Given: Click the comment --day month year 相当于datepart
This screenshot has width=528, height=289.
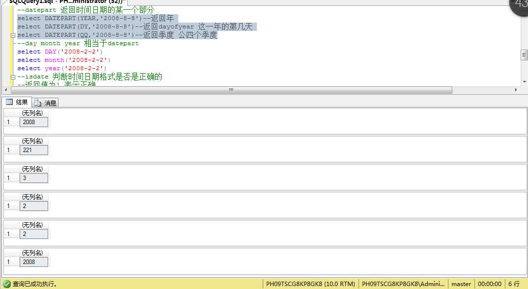Looking at the screenshot, I should (x=78, y=43).
